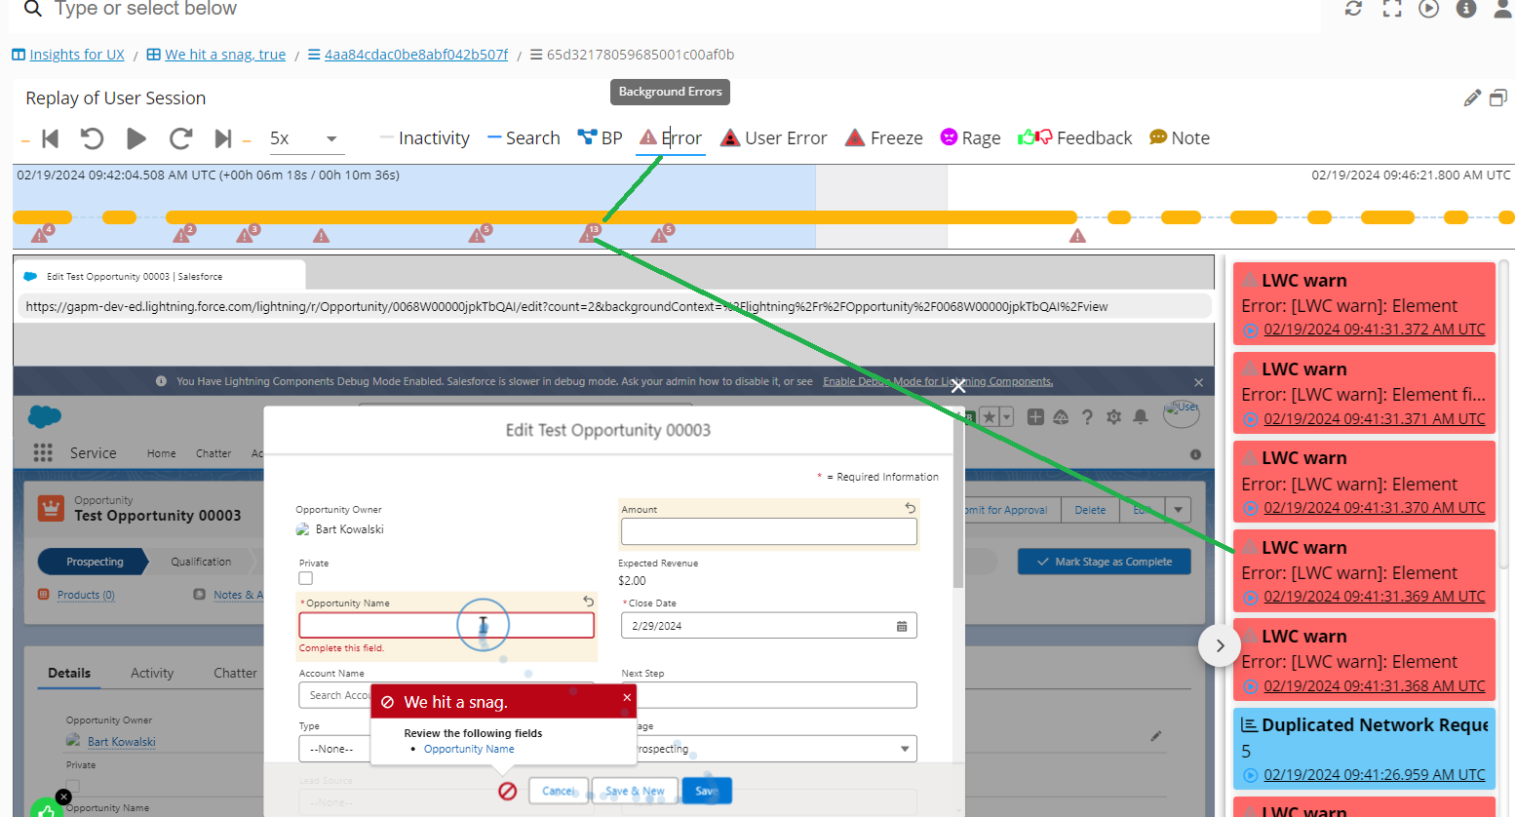Image resolution: width=1515 pixels, height=817 pixels.
Task: Open the Insights for UX breadcrumb link
Action: point(77,54)
